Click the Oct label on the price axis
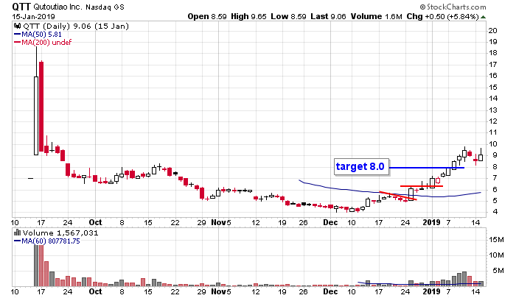Viewport: 516px width, 298px height. [95, 222]
